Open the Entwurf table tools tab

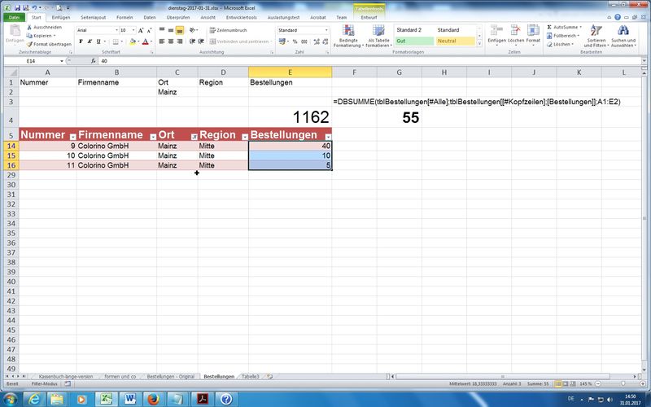[x=369, y=17]
